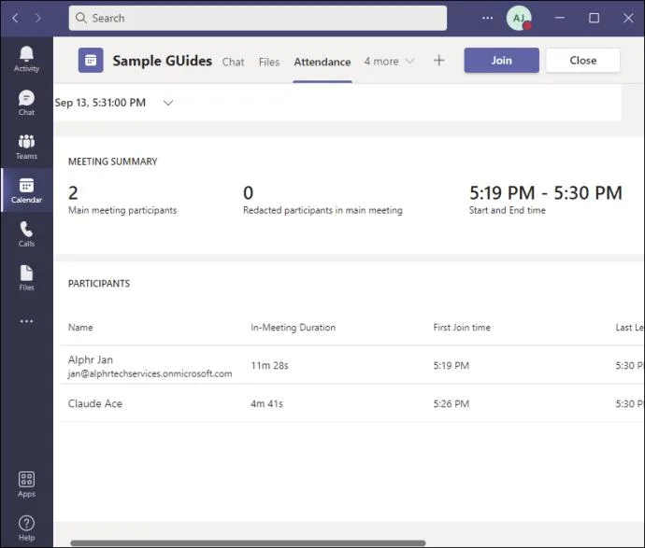Viewport: 645px width, 548px height.
Task: Go back with the left arrow
Action: click(x=15, y=18)
